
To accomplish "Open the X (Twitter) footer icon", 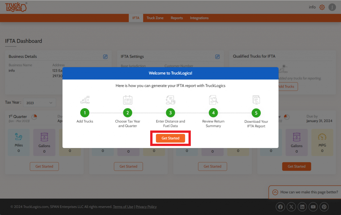I will pos(291,207).
